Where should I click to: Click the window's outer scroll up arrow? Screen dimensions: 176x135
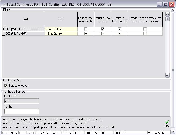[173, 10]
